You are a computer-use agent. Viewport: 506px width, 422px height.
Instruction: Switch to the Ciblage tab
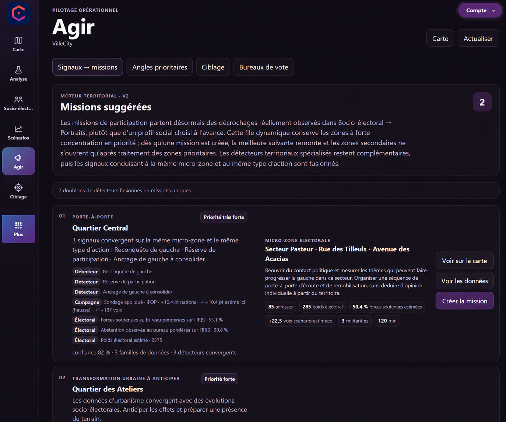click(x=213, y=67)
